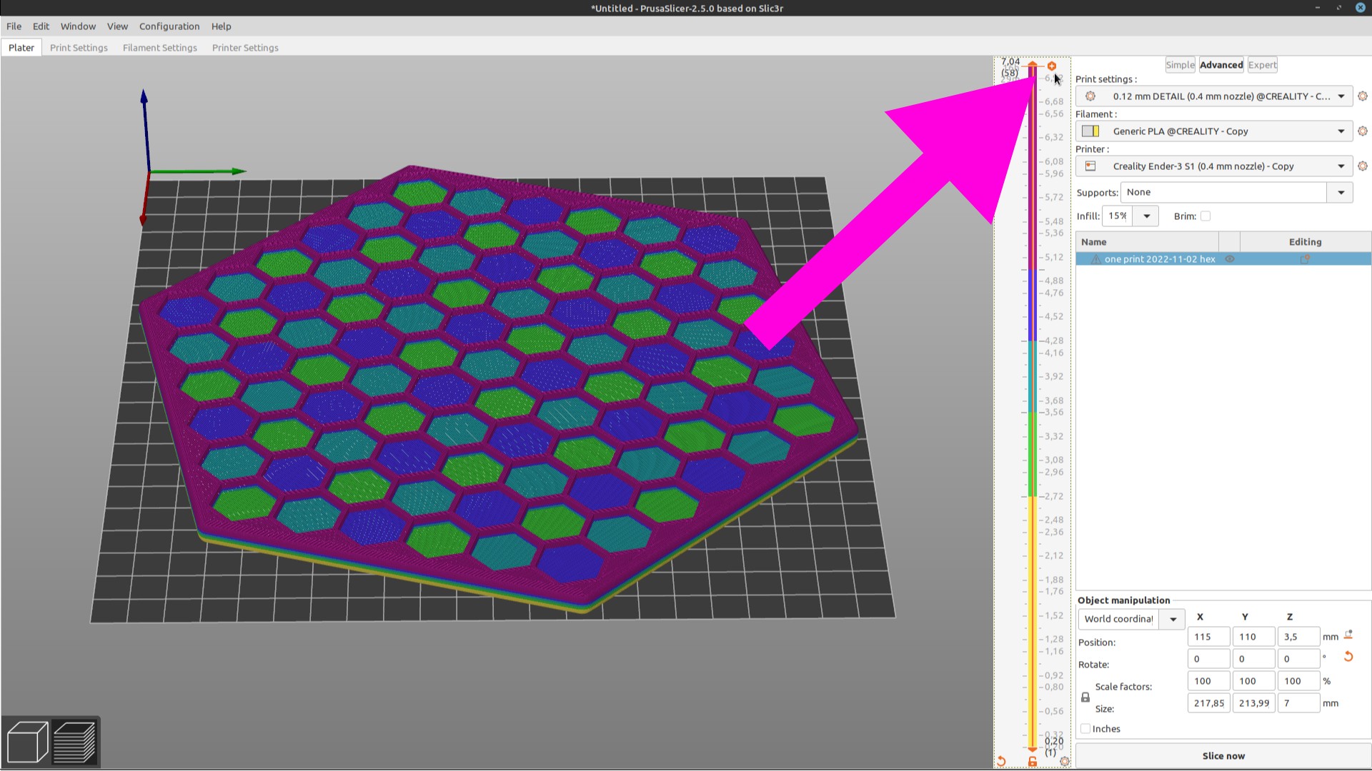Open the Configuration menu

[x=169, y=26]
